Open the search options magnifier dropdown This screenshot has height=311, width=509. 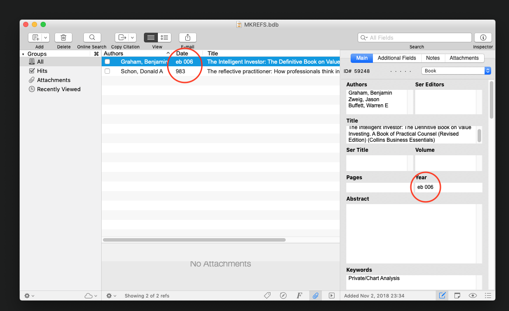[x=364, y=38]
